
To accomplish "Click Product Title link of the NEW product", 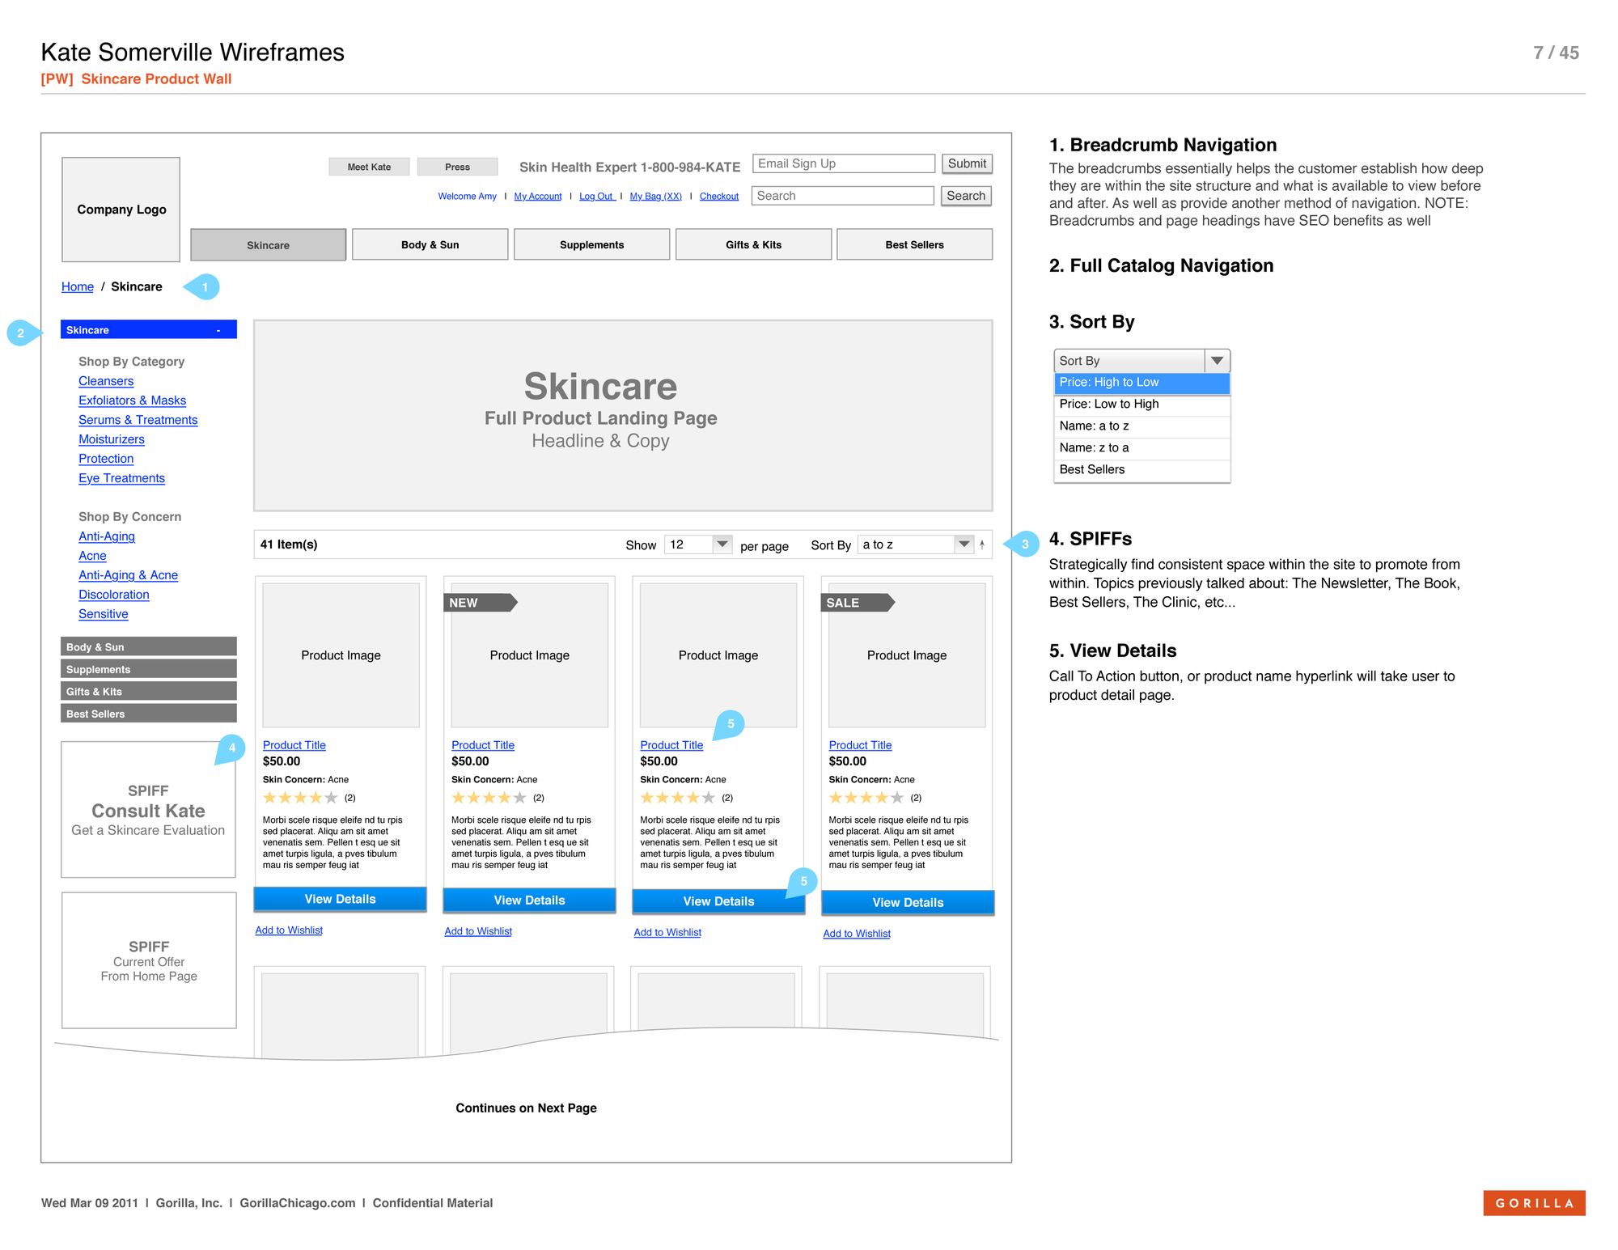I will pyautogui.click(x=482, y=745).
